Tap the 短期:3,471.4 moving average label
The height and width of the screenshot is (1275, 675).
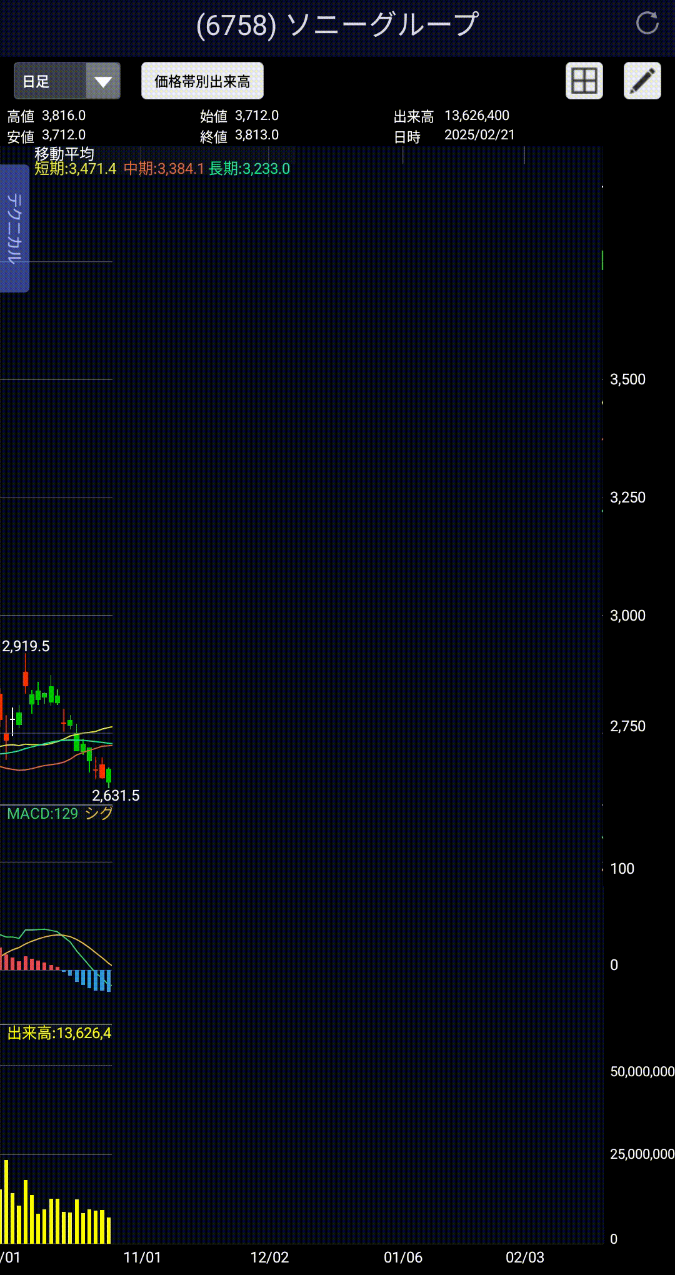pos(75,169)
